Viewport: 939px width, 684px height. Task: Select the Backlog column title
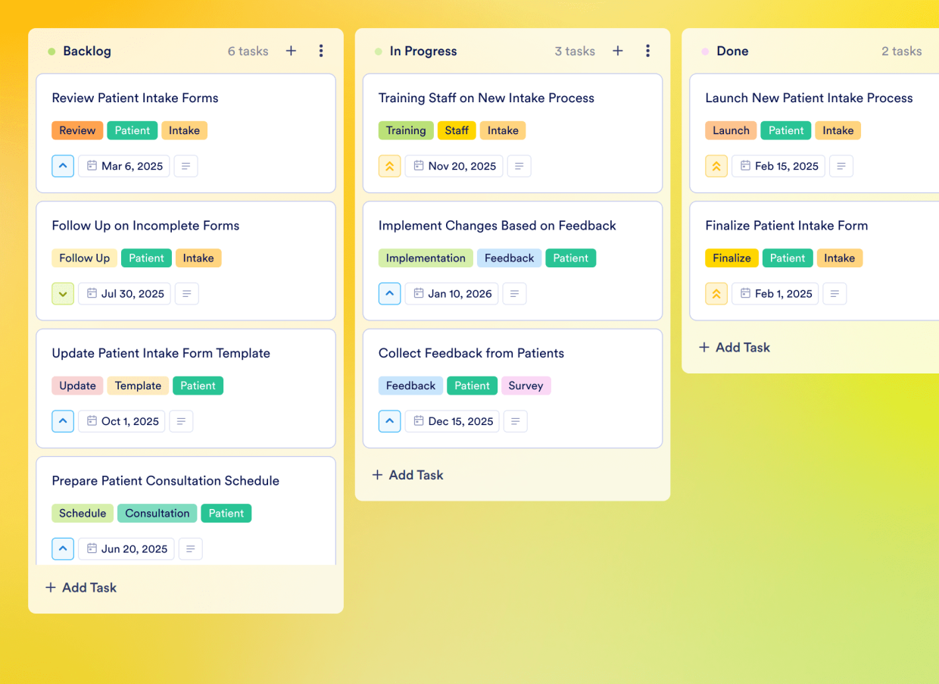coord(86,51)
